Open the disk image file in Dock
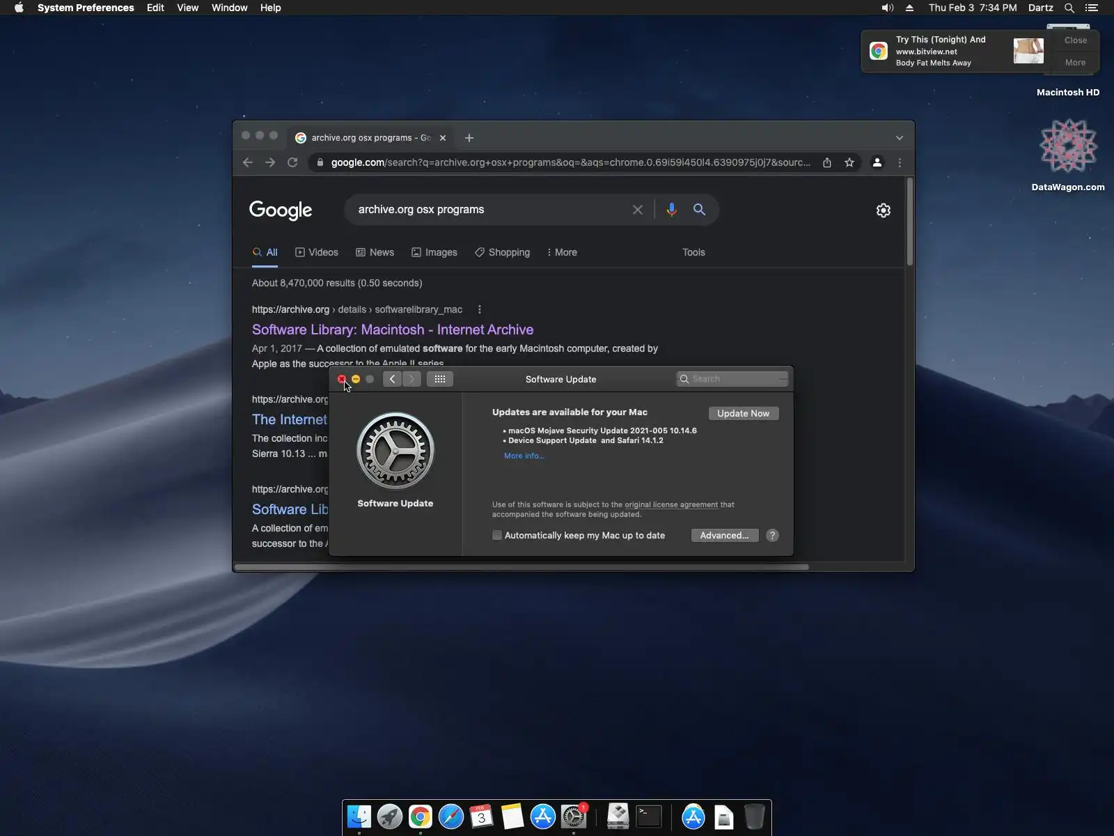Image resolution: width=1114 pixels, height=836 pixels. 724,816
